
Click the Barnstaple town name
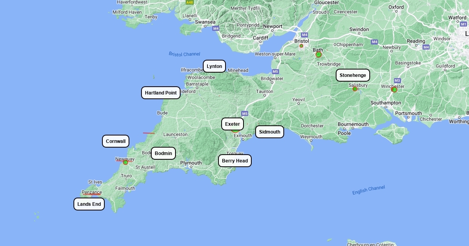point(197,84)
